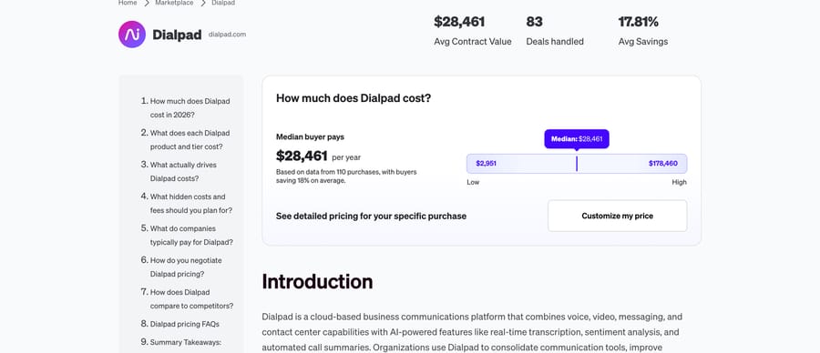Open the Dialpad pricing FAQs section link
This screenshot has height=353, width=820.
(185, 324)
